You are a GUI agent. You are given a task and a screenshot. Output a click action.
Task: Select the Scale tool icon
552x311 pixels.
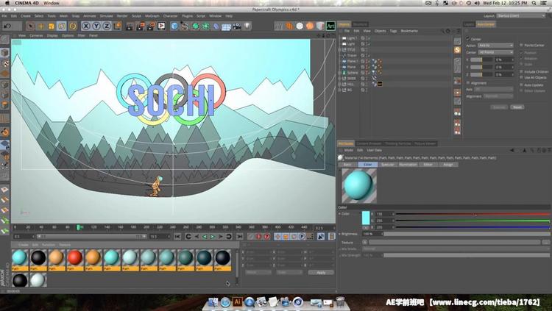[x=52, y=26]
